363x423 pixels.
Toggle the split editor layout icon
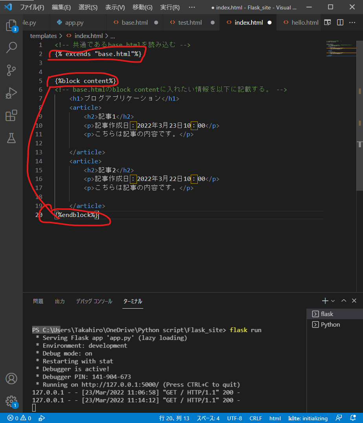340,22
